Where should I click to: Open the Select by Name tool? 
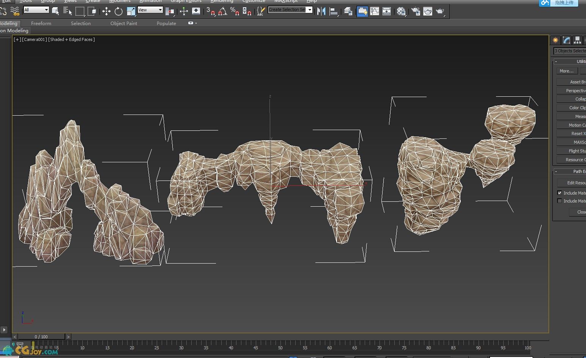(68, 11)
